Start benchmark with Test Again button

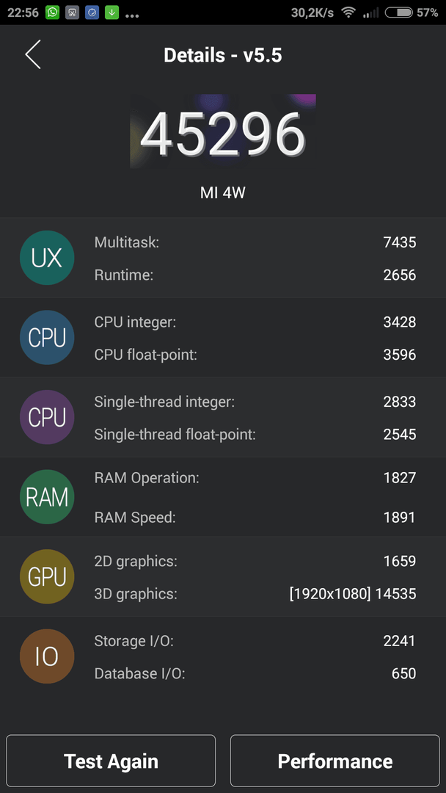pos(111,761)
